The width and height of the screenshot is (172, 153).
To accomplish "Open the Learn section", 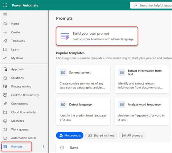I will [x=15, y=50].
